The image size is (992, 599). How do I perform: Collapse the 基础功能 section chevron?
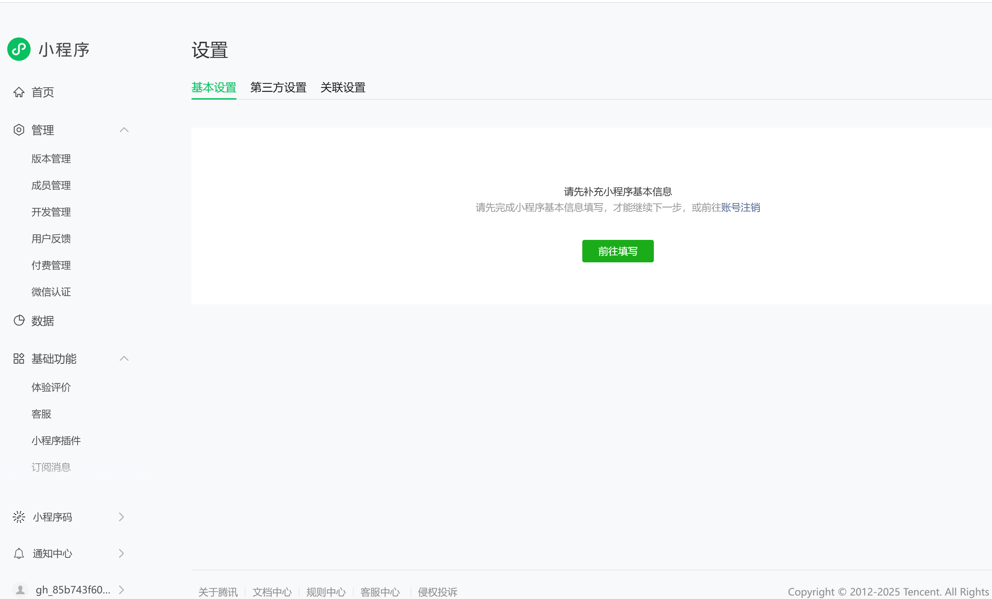(124, 358)
